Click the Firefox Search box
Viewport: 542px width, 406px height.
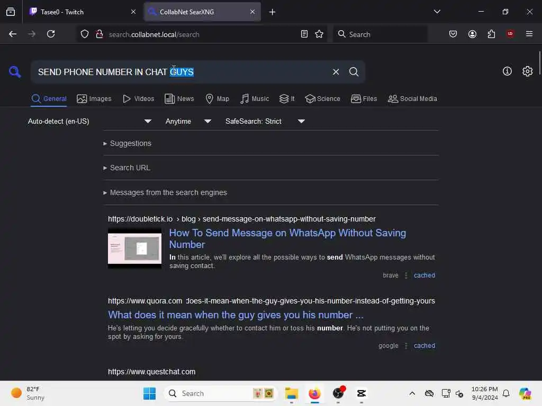[x=380, y=34]
